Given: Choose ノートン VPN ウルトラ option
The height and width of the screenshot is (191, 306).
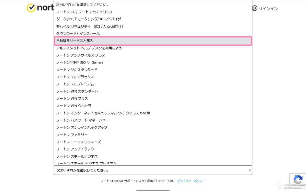Looking at the screenshot, I should (74, 106).
